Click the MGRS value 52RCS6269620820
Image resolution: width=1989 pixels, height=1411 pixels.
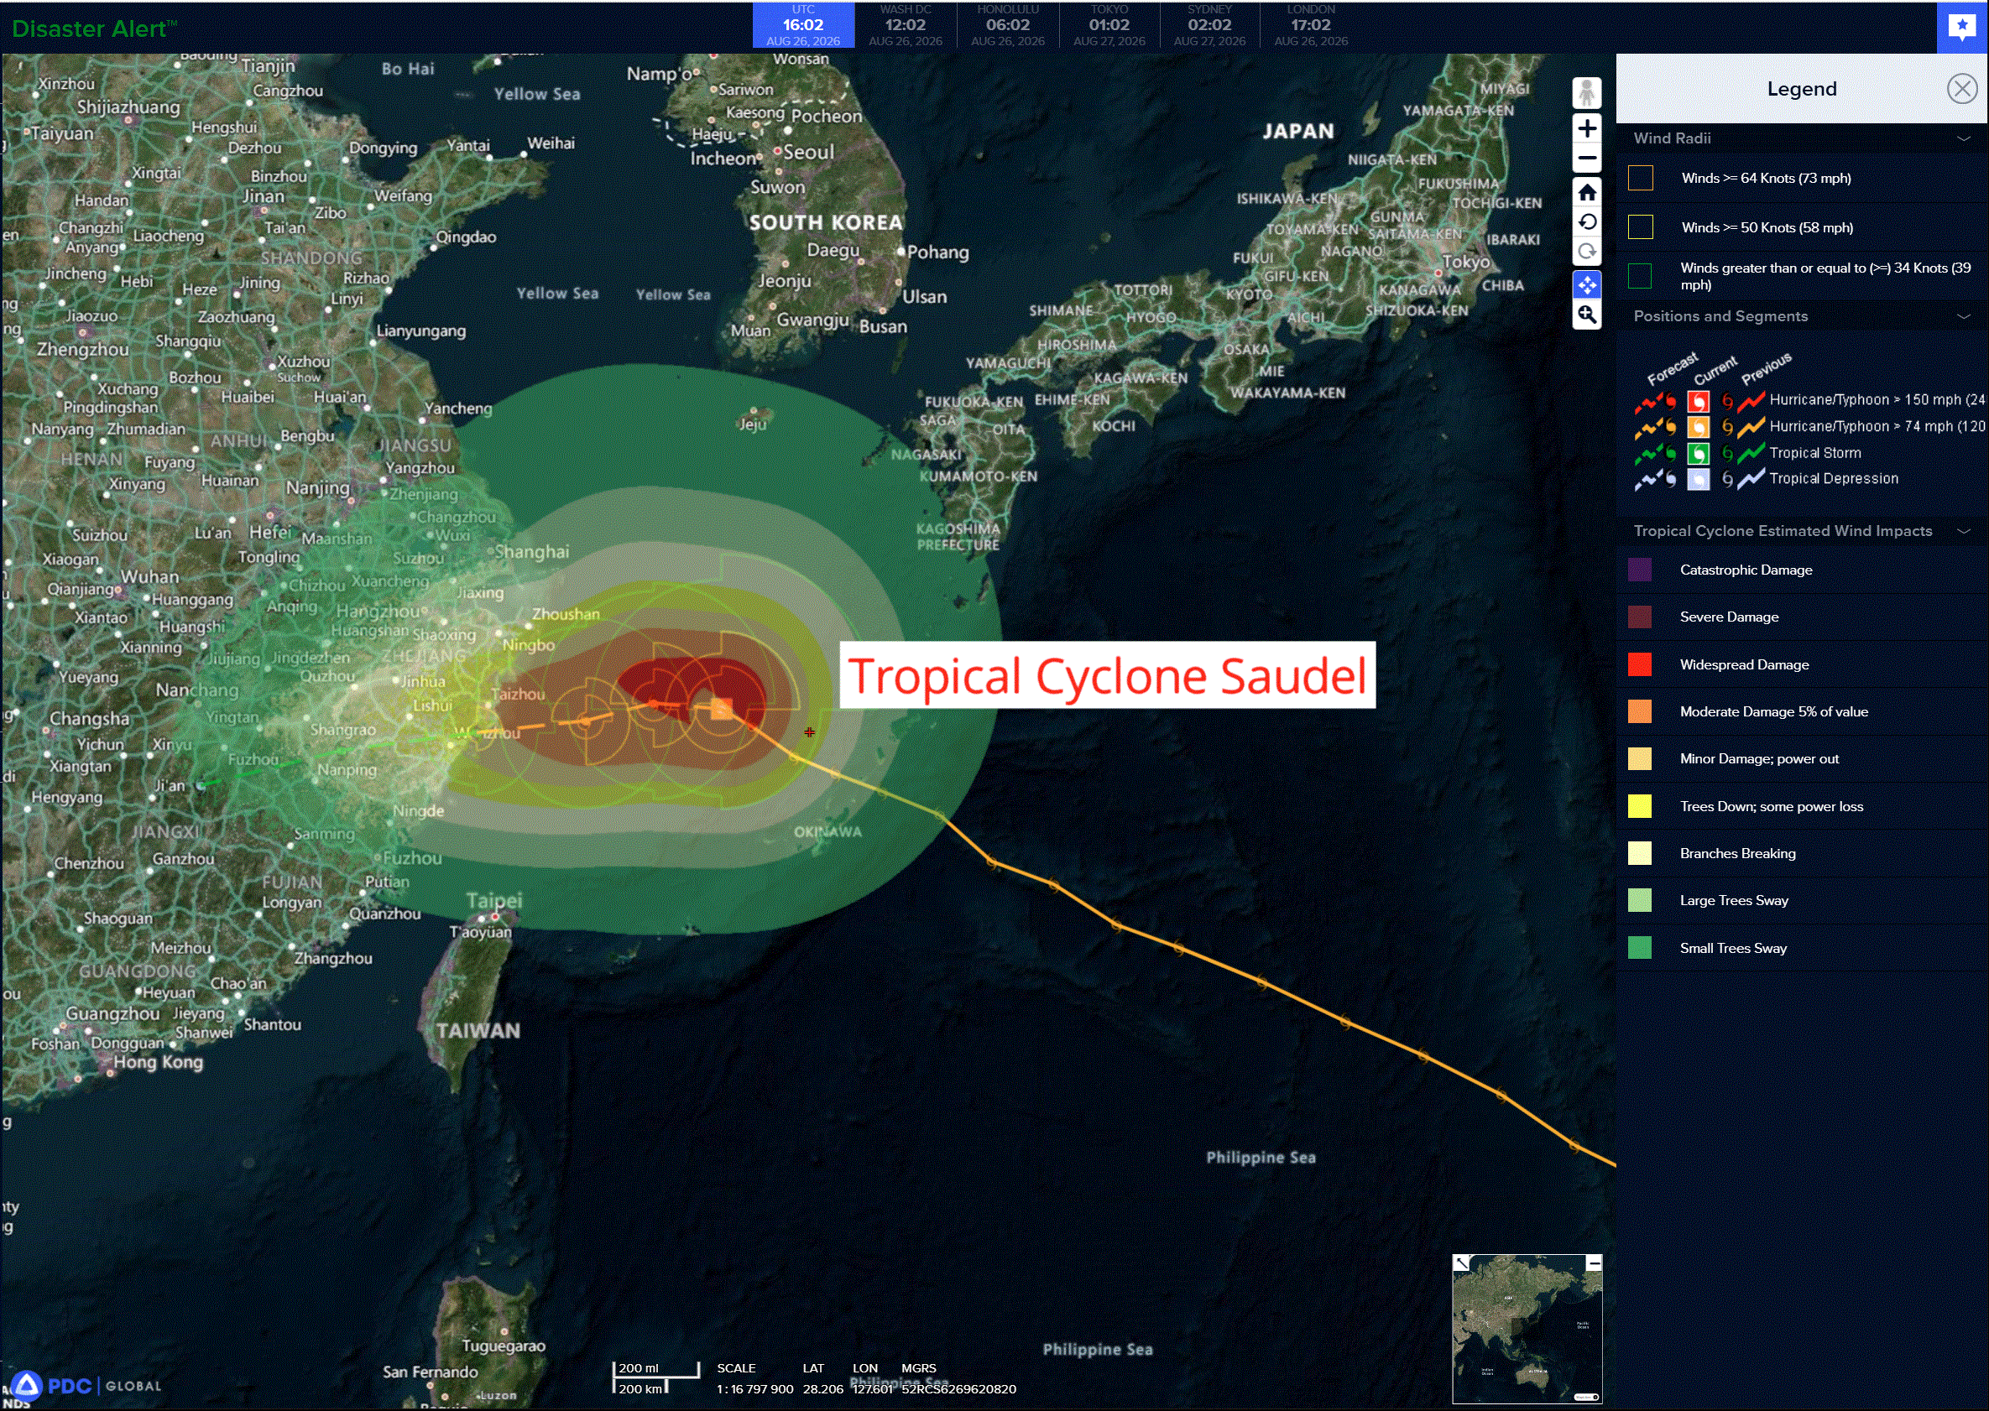tap(958, 1388)
